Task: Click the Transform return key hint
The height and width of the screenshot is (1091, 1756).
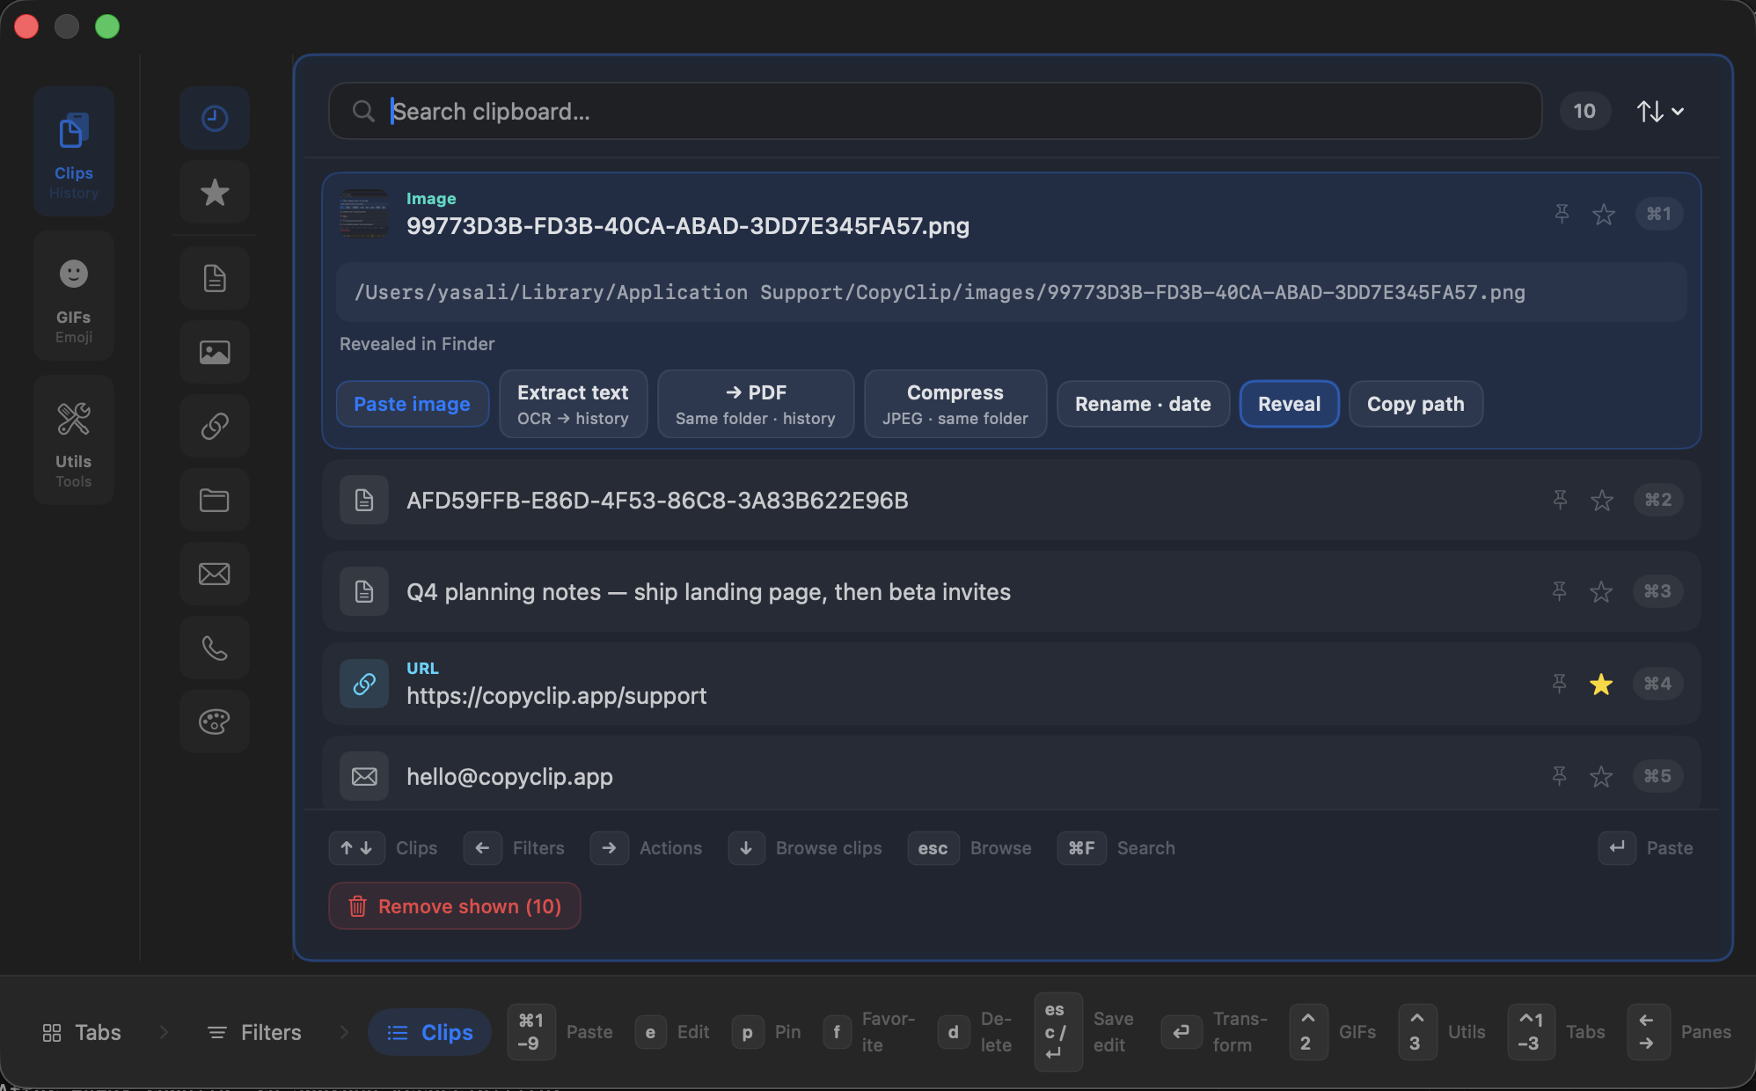Action: coord(1215,1032)
